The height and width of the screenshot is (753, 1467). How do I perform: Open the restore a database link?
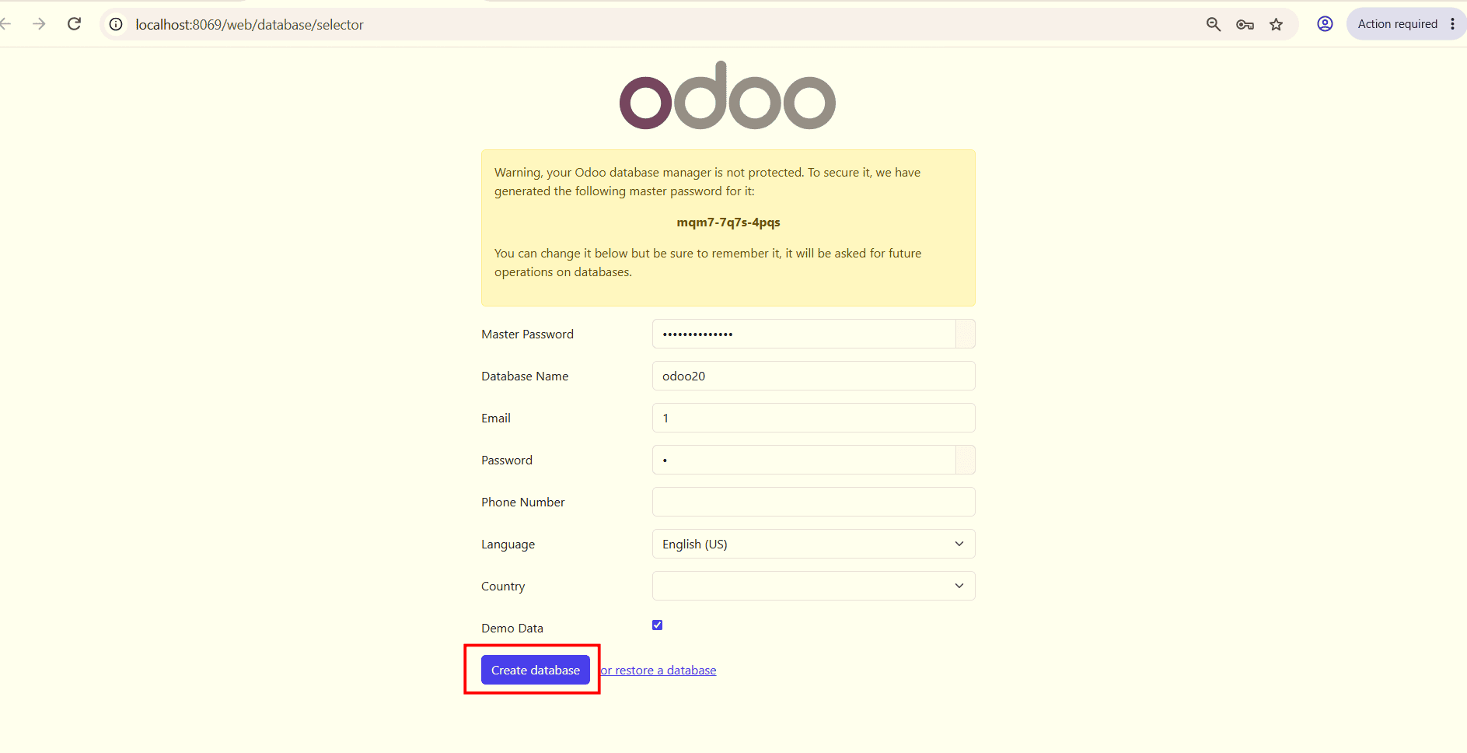coord(658,671)
